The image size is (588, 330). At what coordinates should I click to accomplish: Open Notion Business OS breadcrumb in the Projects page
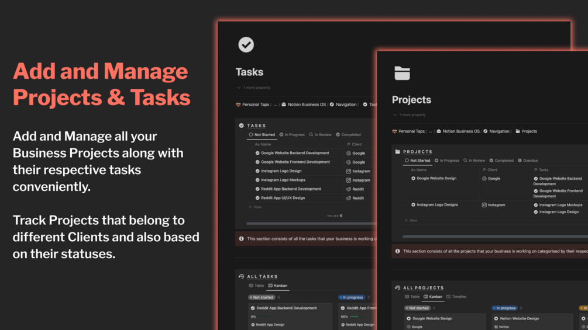coord(458,131)
